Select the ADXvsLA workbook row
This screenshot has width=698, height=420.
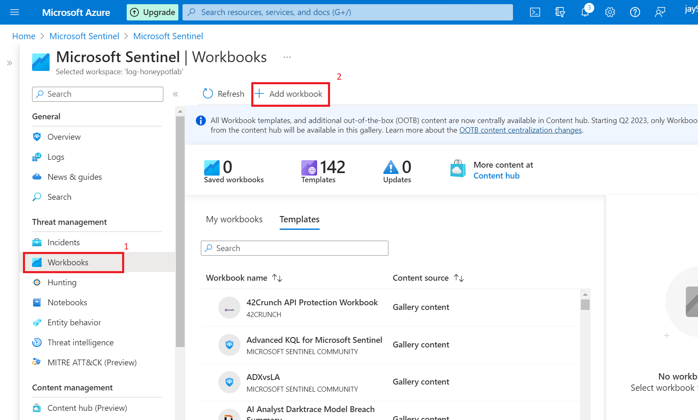pyautogui.click(x=390, y=382)
